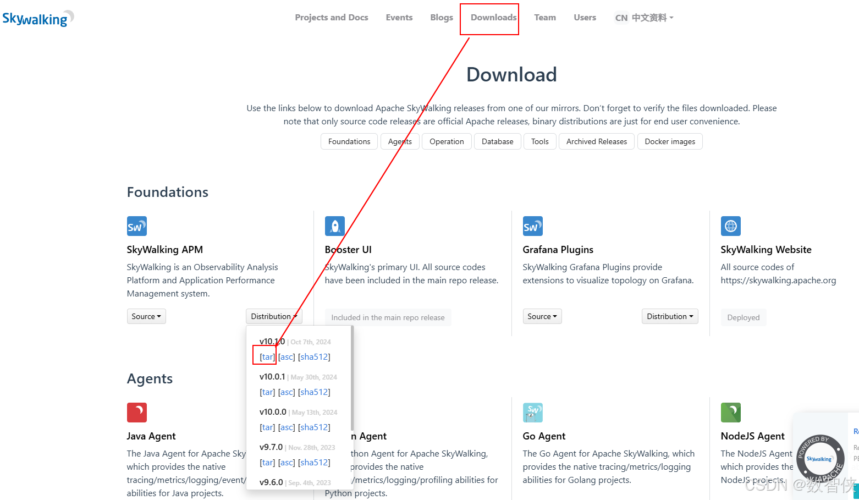859x500 pixels.
Task: Click the green NodeJS Agent icon
Action: click(x=731, y=413)
